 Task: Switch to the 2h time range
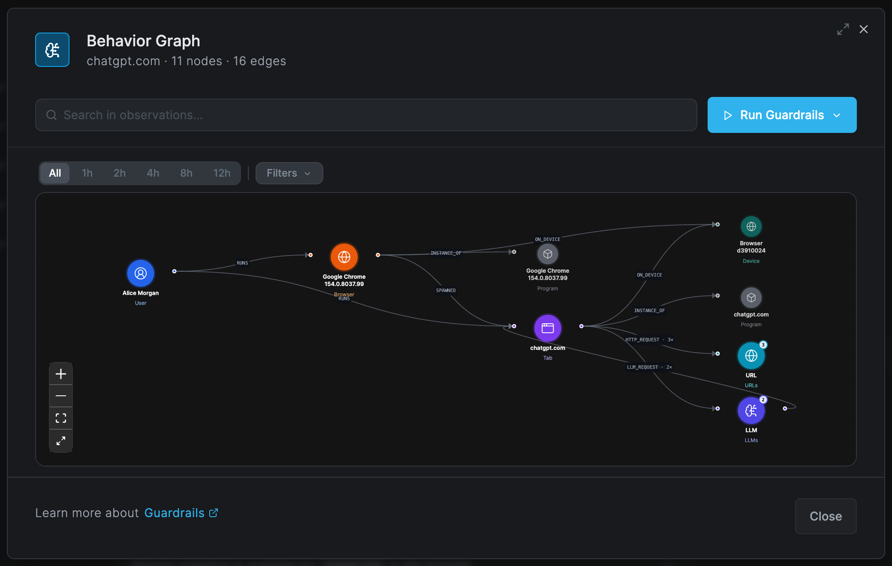click(x=120, y=173)
